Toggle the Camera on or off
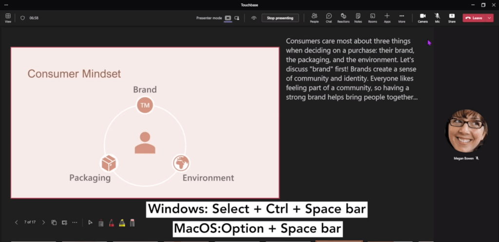Viewport: 499px width, 242px height. point(422,18)
